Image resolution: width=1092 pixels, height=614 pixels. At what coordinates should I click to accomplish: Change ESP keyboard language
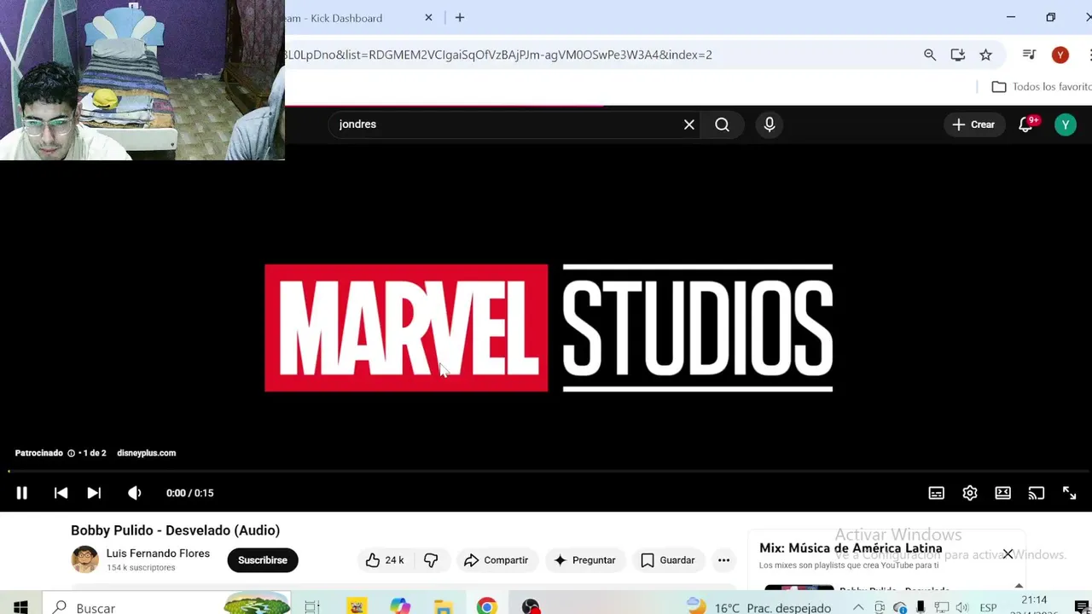[x=988, y=607]
